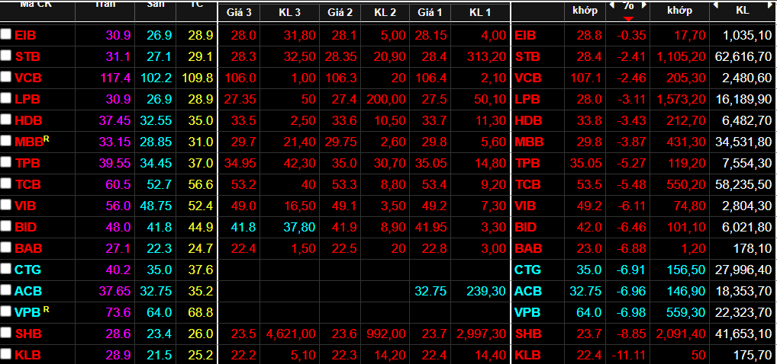Viewport: 777px width, 364px height.
Task: Click the red sort triangle under % header
Action: tap(628, 18)
